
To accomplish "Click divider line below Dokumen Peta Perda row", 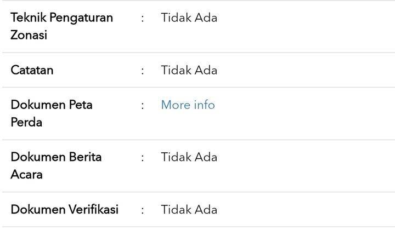I will pos(199,140).
